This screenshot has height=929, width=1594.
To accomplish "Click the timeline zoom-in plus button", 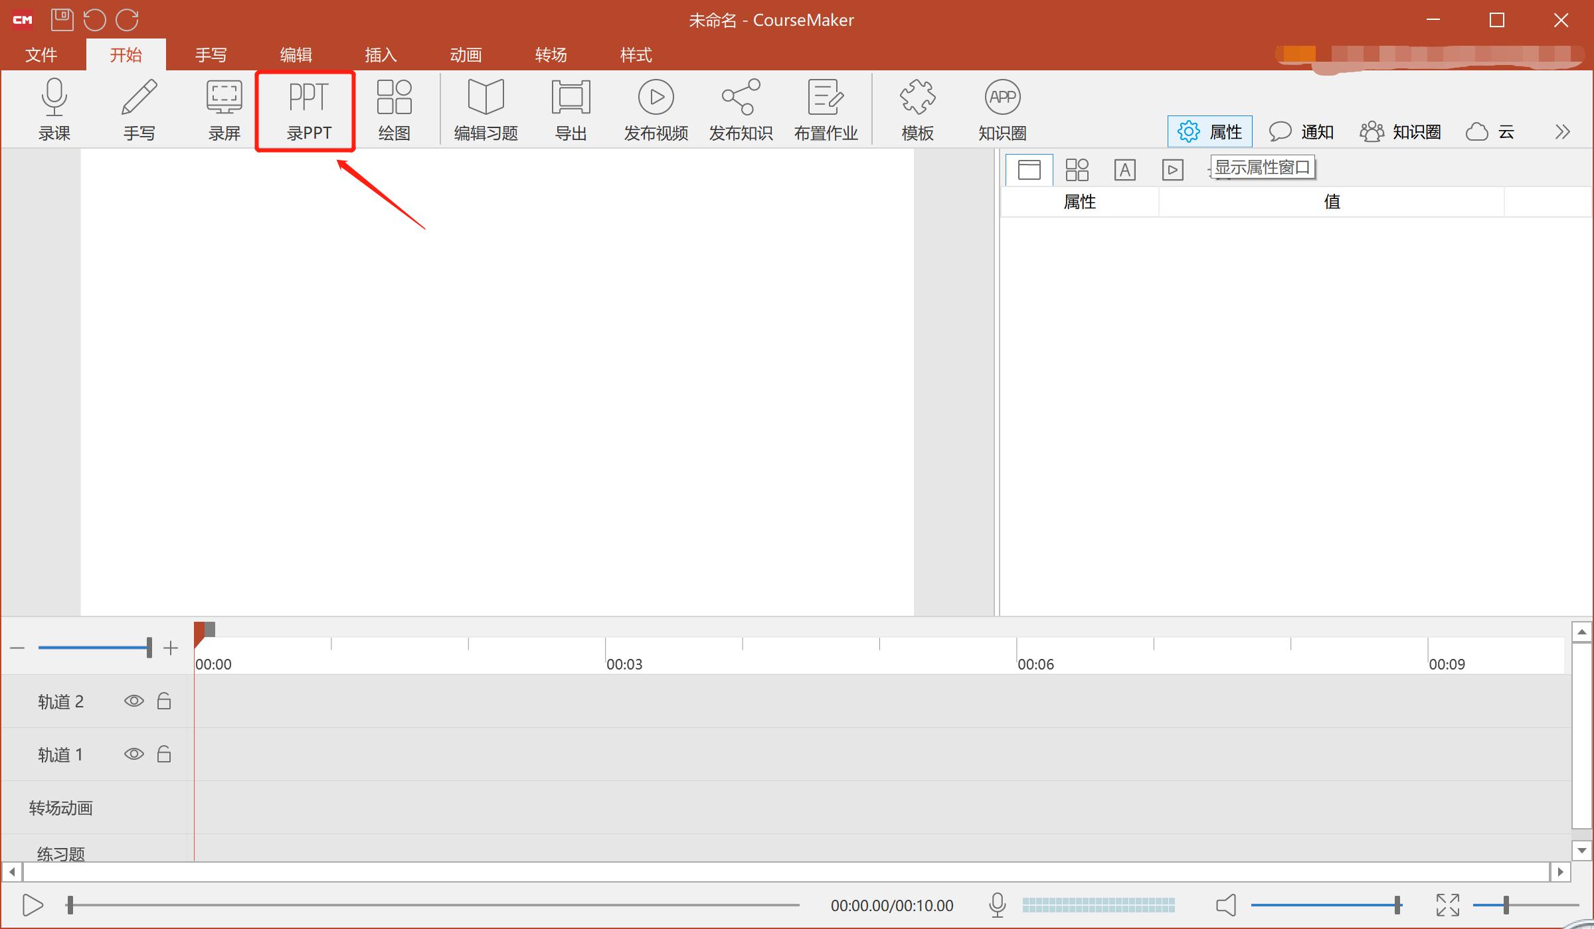I will [171, 648].
